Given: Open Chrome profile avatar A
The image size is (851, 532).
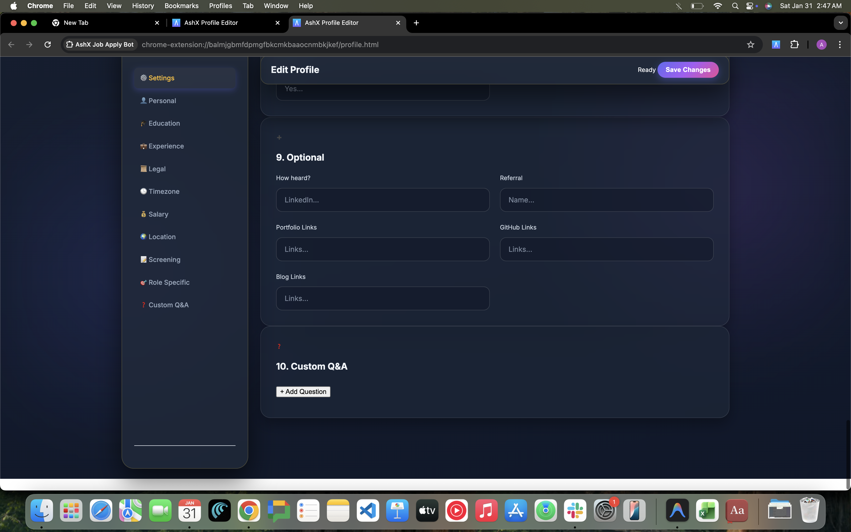Looking at the screenshot, I should click(821, 45).
